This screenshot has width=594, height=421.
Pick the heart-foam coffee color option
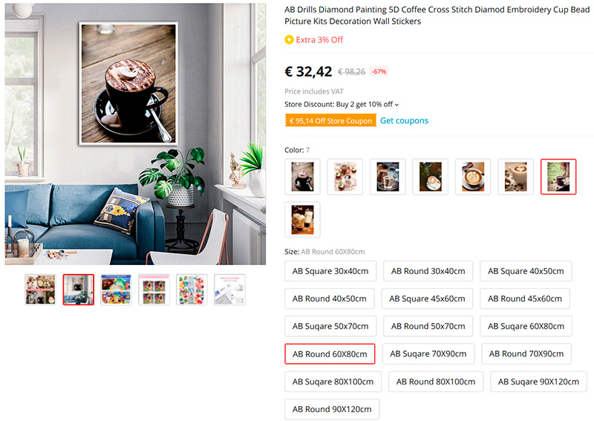tap(515, 177)
